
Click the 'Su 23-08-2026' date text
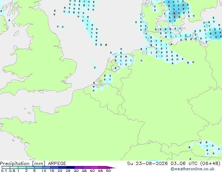147,164
